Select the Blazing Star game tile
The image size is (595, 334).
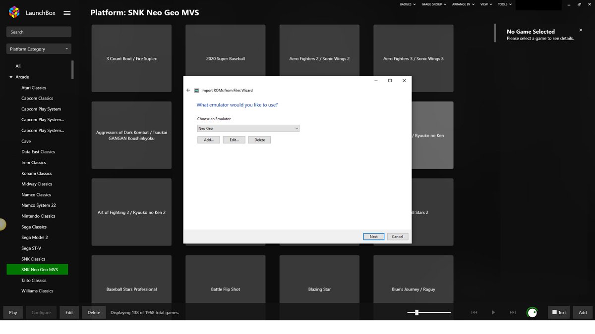pos(319,279)
